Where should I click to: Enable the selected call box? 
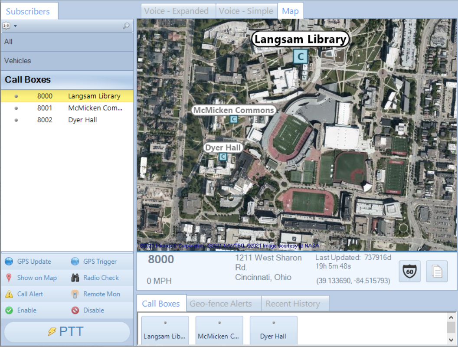point(9,310)
